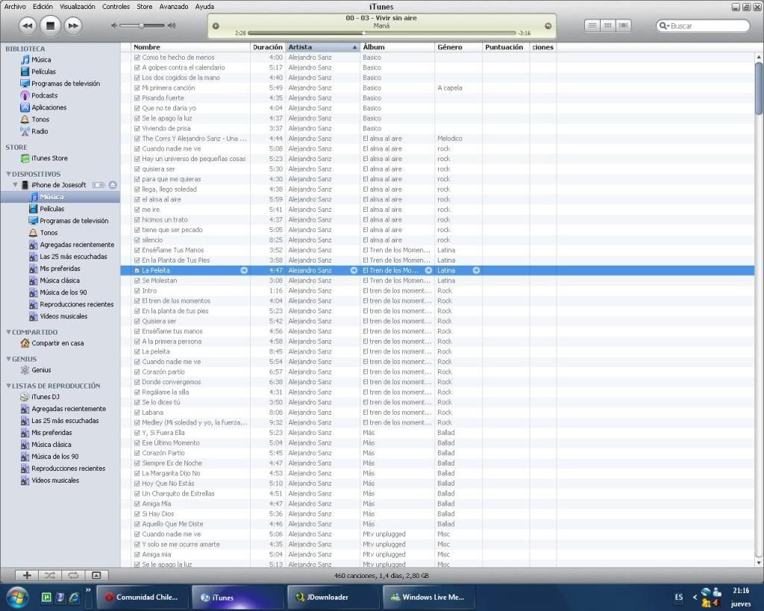Adjust the volume slider
The image size is (764, 611).
(x=142, y=25)
